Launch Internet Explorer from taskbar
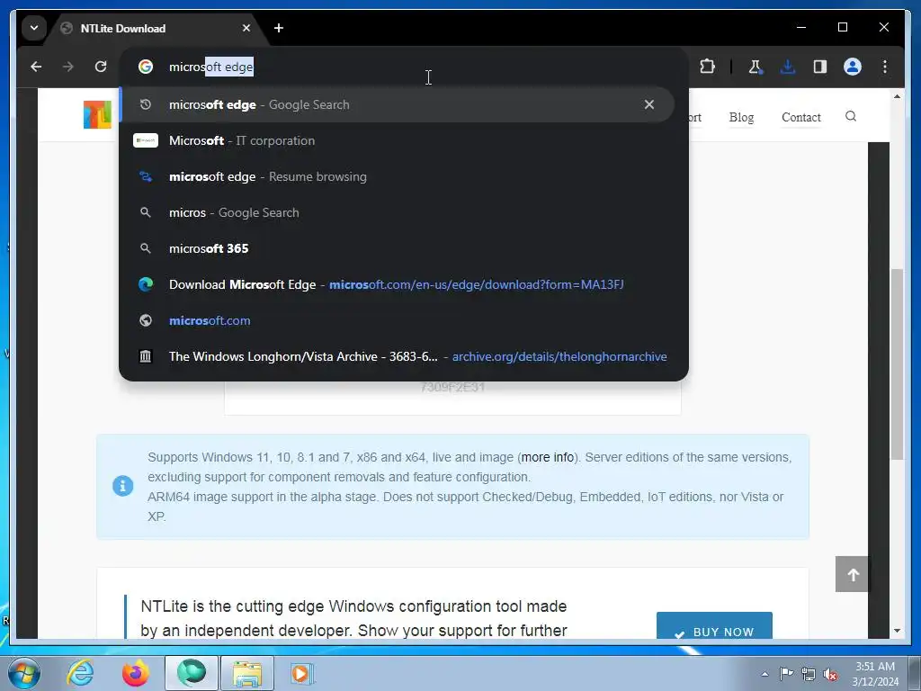Viewport: 921px width, 691px height. (x=80, y=673)
